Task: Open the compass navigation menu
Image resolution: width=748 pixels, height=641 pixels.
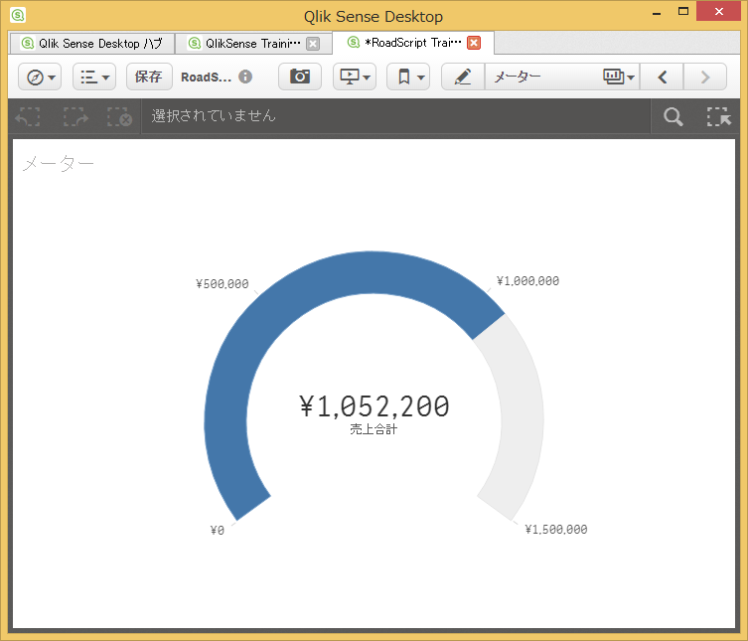Action: [x=39, y=77]
